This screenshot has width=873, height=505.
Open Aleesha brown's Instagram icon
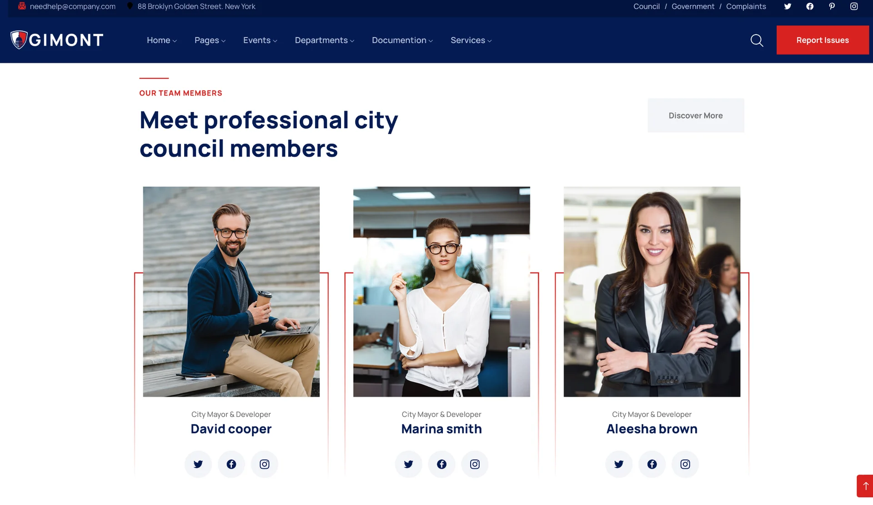click(685, 464)
